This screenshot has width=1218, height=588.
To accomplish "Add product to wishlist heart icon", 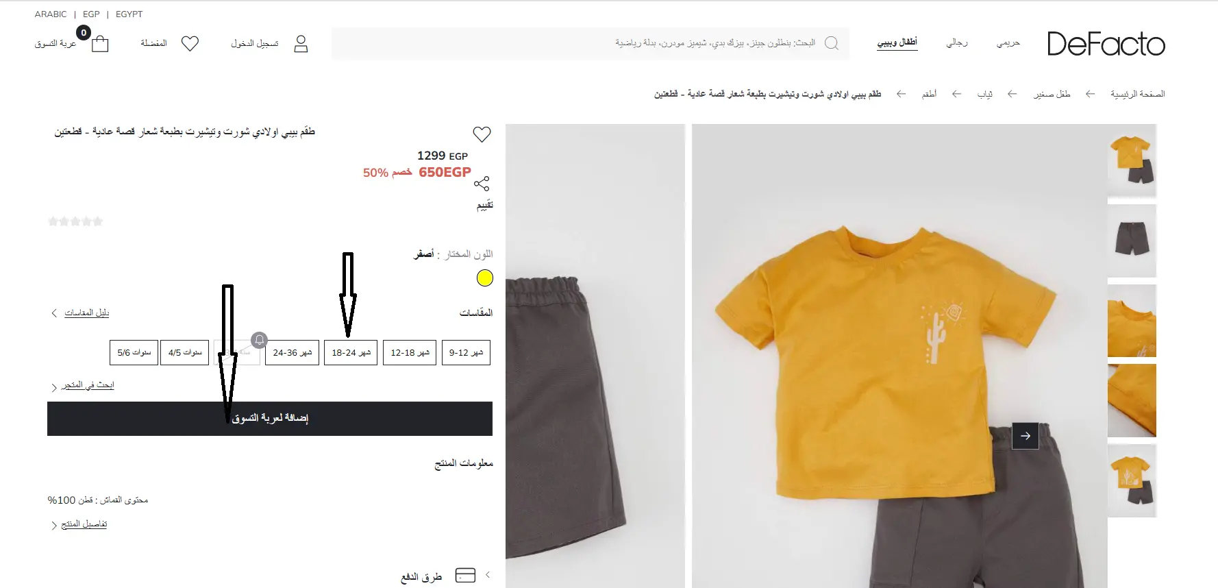I will [x=482, y=134].
